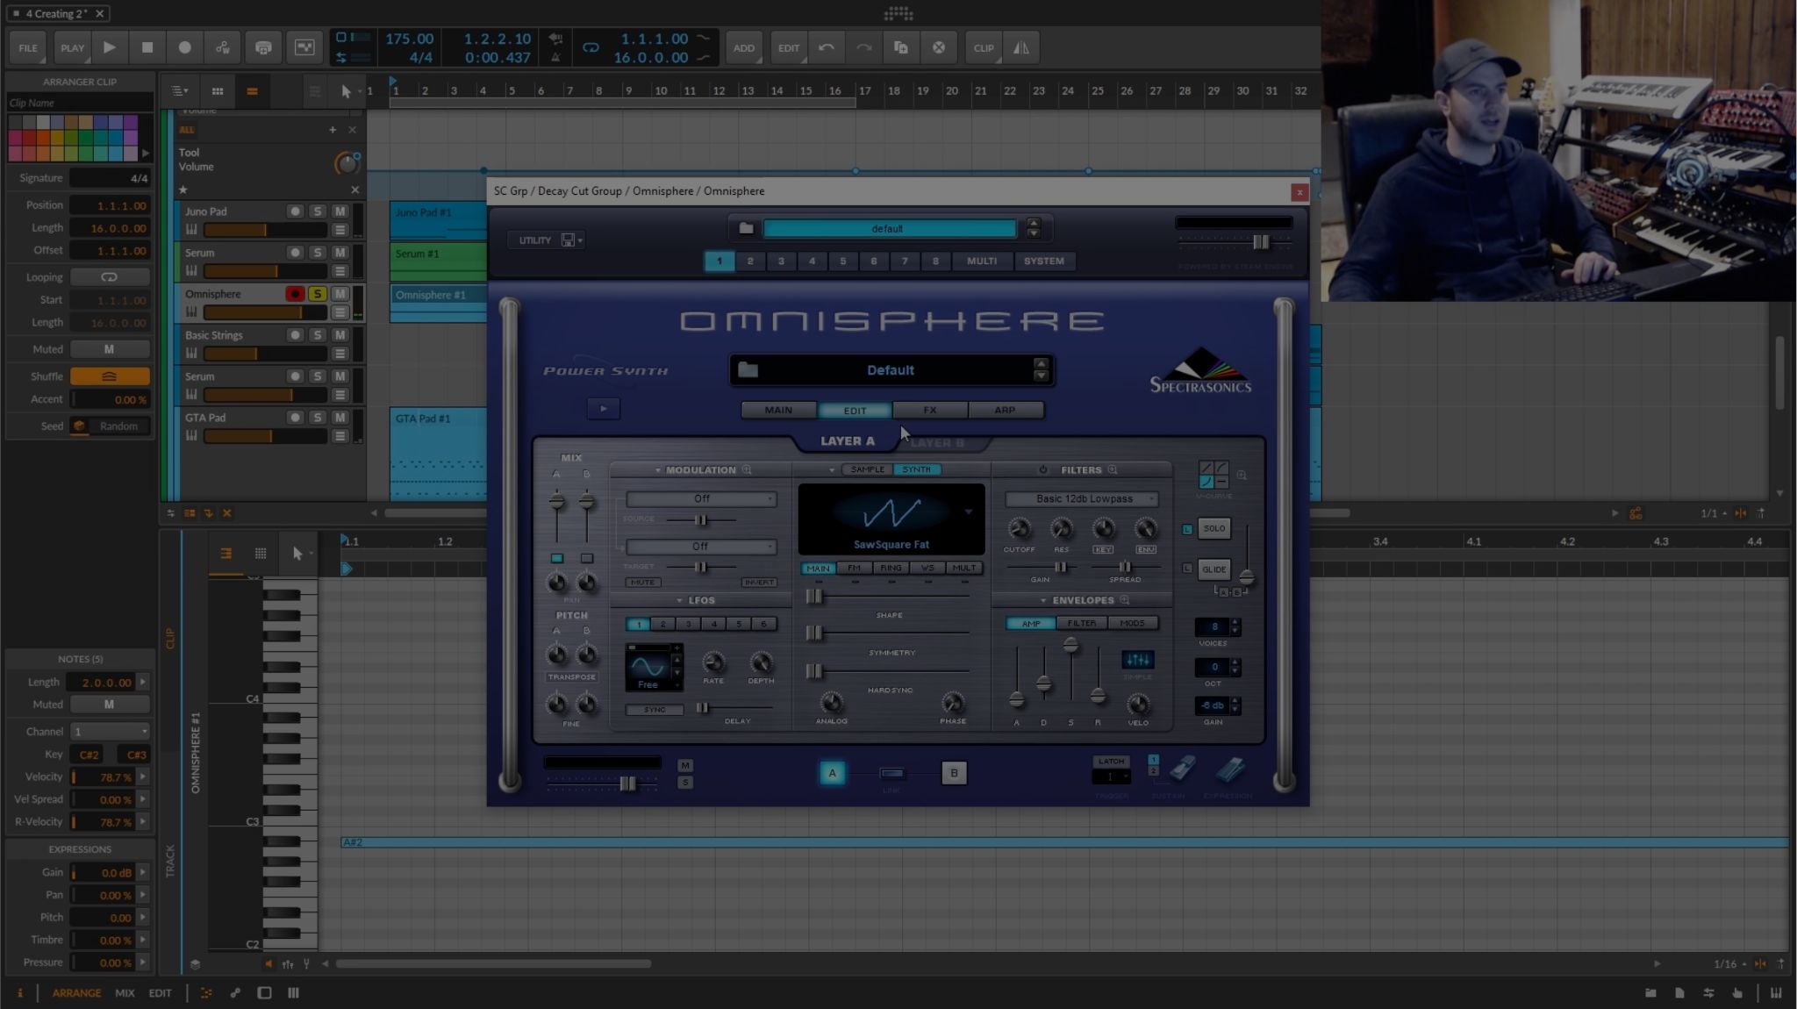Click the redo arrow in the top toolbar
Viewport: 1797px width, 1009px height.
click(x=863, y=48)
